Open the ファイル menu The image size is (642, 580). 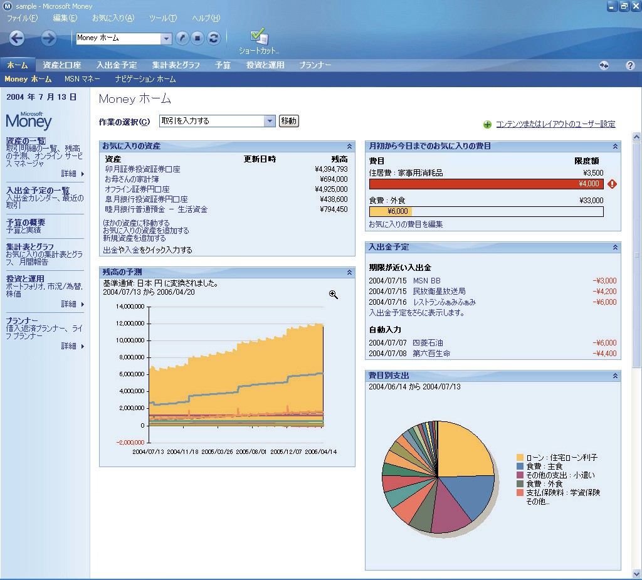(x=22, y=18)
